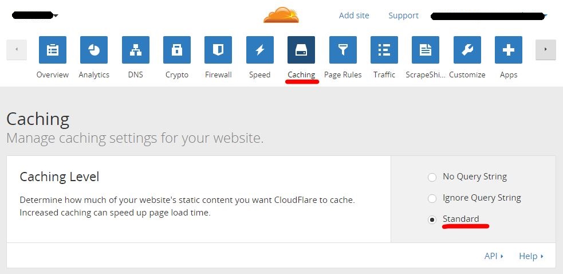Screen dimensions: 563x274
Task: Click the ScrapeShi... tab label
Action: pos(426,75)
